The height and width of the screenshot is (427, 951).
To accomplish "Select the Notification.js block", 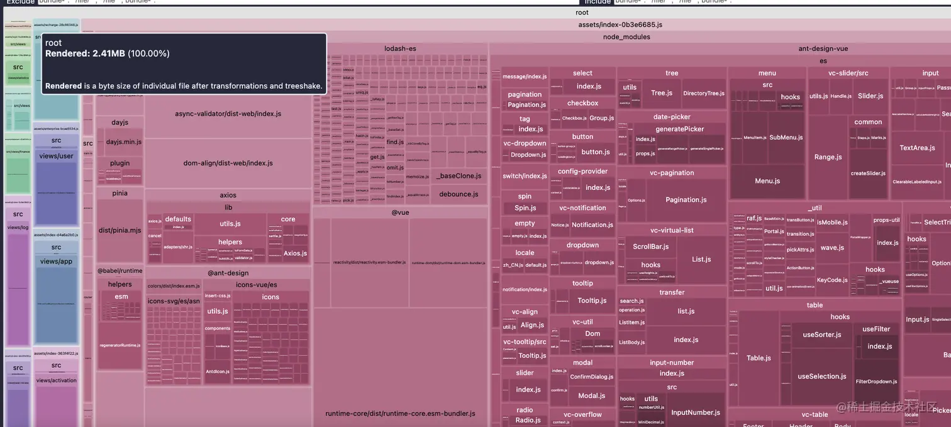I will (x=592, y=225).
